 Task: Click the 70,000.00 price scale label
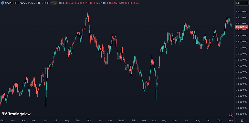pyautogui.click(x=242, y=108)
